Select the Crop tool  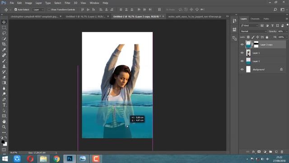pyautogui.click(x=4, y=44)
